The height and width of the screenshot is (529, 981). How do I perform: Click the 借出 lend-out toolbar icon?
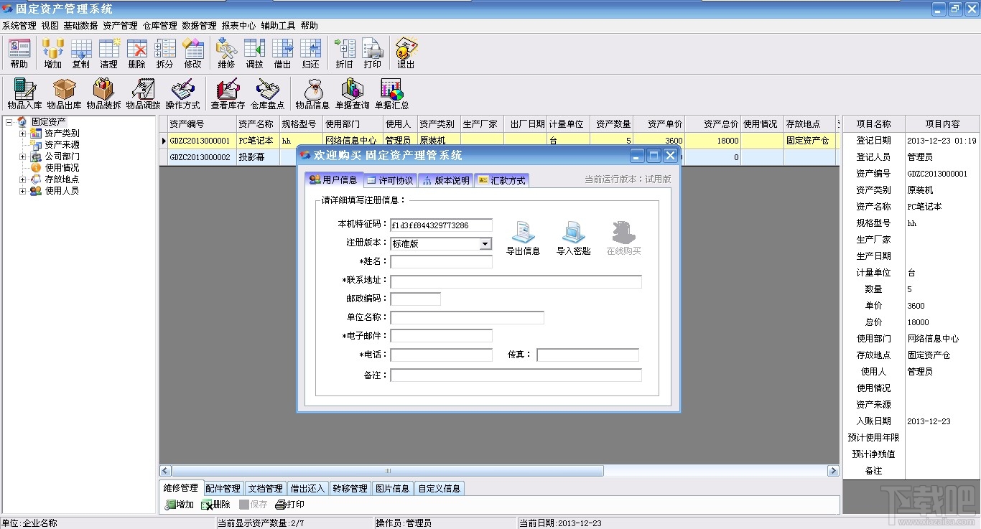click(x=282, y=53)
